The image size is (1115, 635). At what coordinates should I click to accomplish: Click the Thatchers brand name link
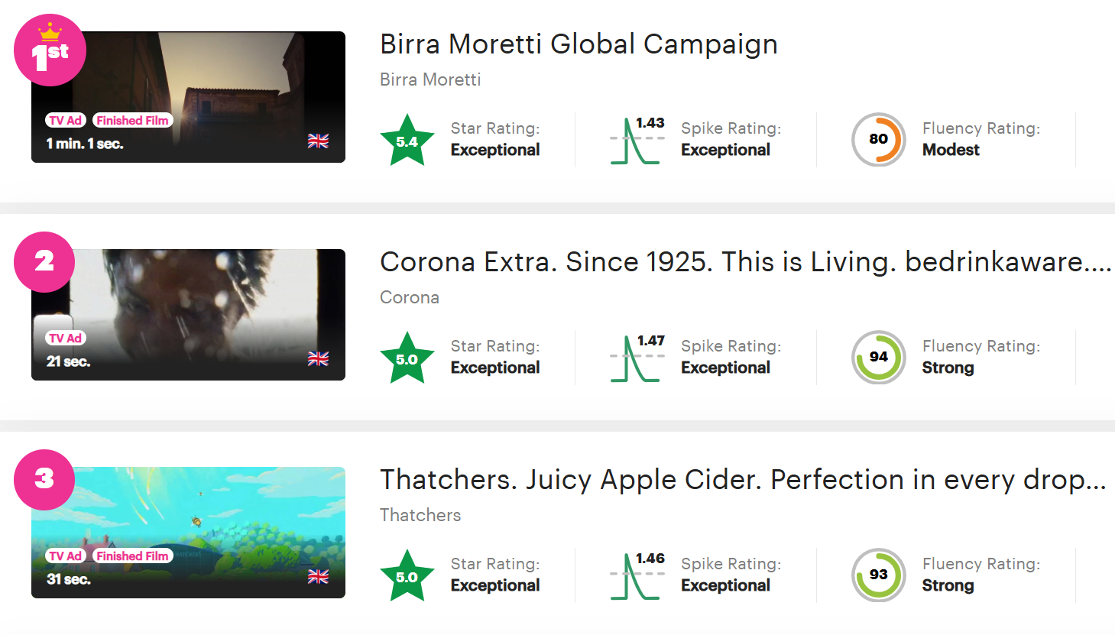420,515
